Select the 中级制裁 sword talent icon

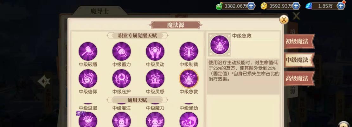pyautogui.click(x=189, y=51)
